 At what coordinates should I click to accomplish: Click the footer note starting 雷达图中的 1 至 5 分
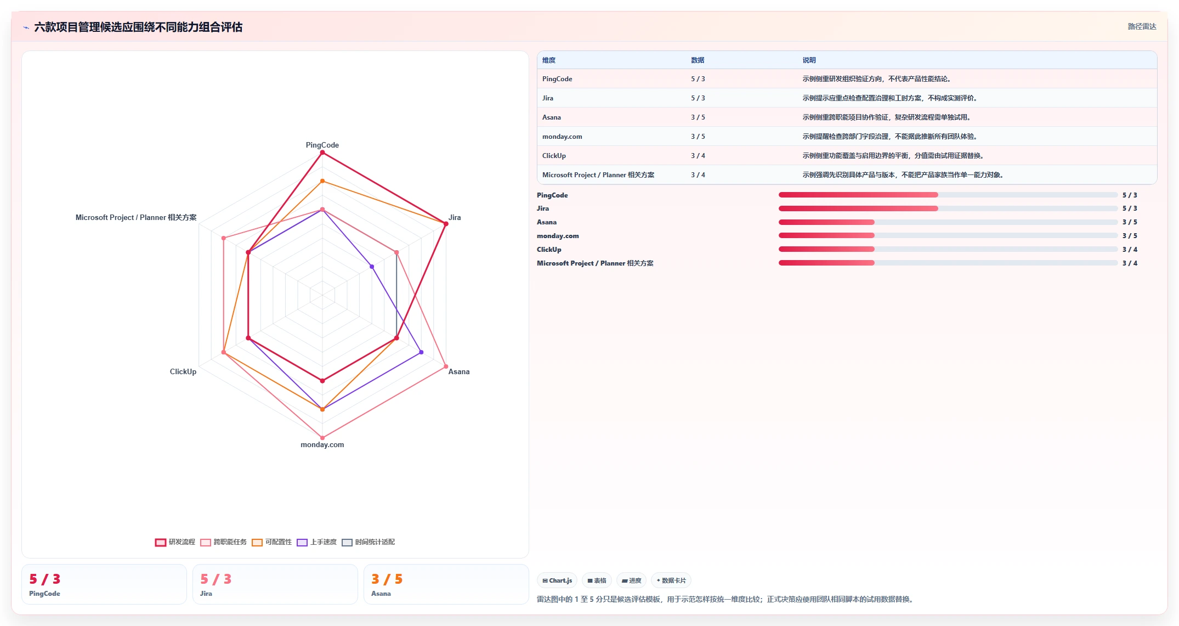tap(726, 599)
